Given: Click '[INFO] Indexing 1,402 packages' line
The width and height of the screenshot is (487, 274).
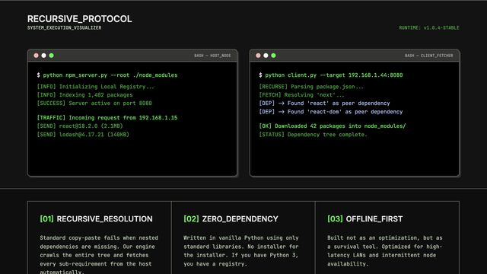Looking at the screenshot, I should tap(84, 95).
